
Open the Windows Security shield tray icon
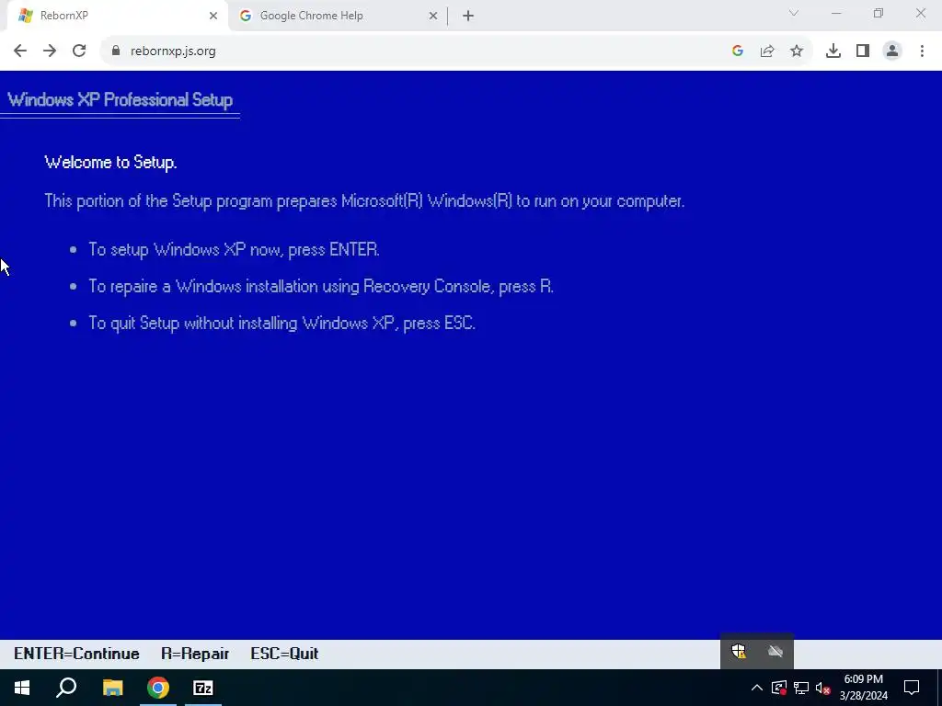click(x=739, y=651)
